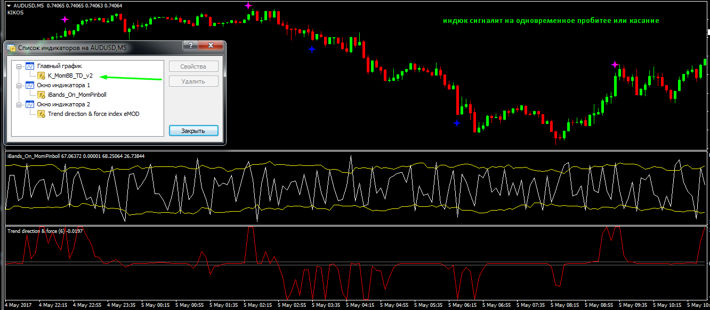Click the Окно индикатора 1 window icon
Image resolution: width=710 pixels, height=310 pixels.
[30, 86]
